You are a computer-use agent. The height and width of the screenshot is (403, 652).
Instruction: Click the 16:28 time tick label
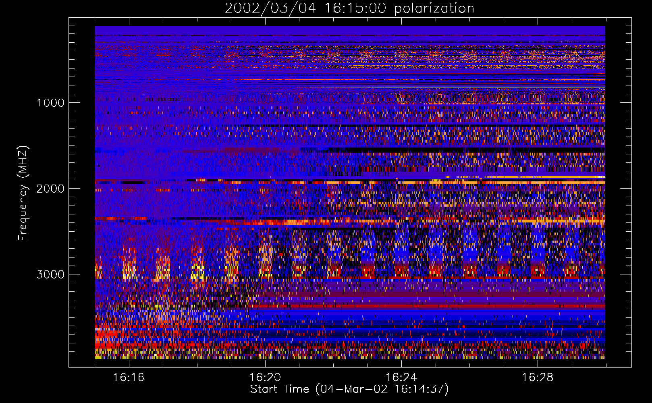click(538, 378)
